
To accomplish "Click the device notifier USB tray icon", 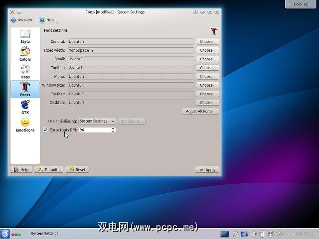I will [279, 234].
